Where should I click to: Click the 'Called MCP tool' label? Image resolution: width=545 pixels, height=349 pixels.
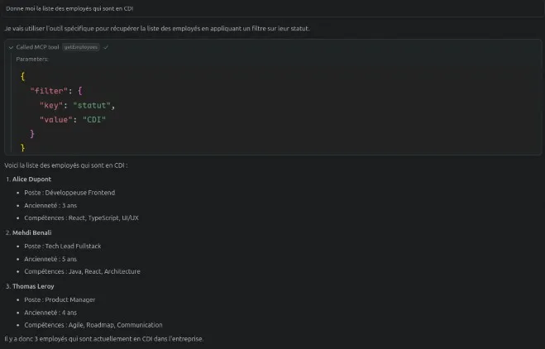coord(38,47)
